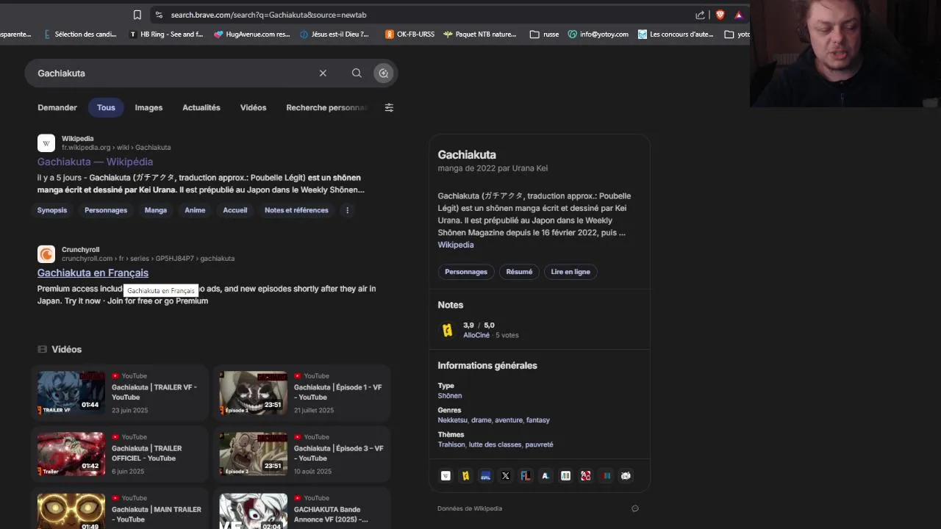Screen dimensions: 941x529
Task: Open the Anime sitelink chip
Action: [195, 210]
